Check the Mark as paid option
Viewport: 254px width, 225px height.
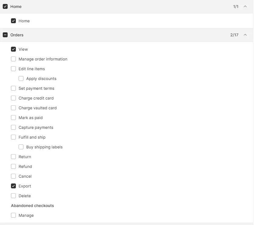coord(13,118)
